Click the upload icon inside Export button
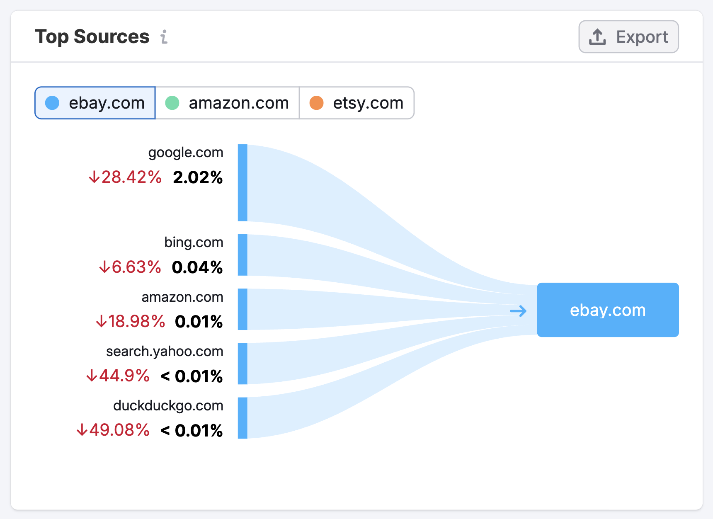713x519 pixels. click(x=597, y=36)
